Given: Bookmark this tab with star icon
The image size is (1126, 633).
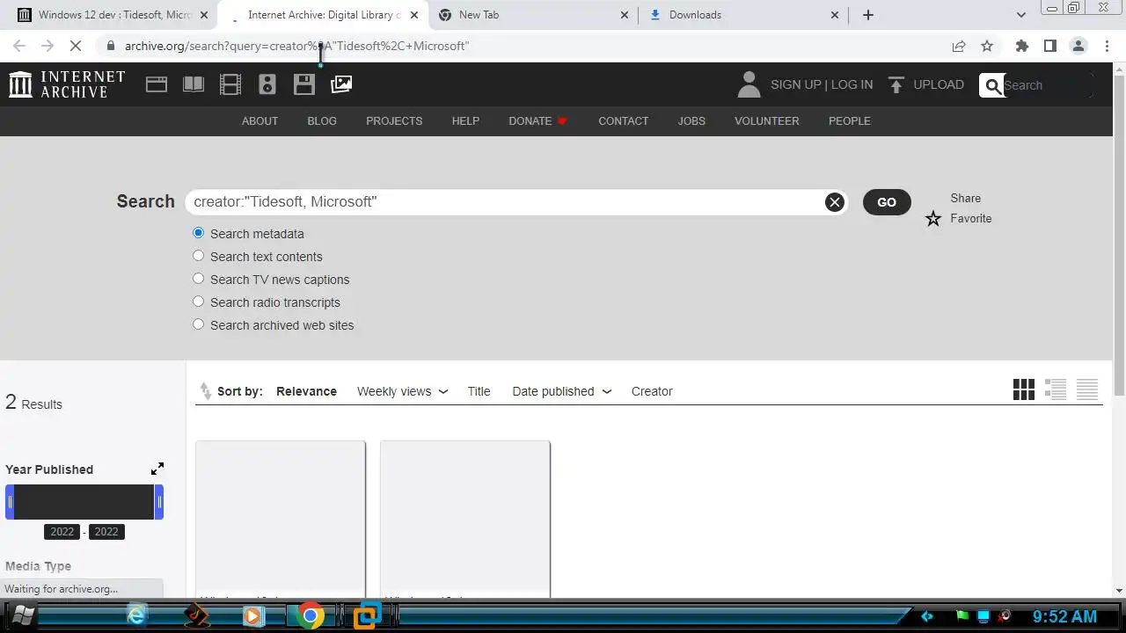Looking at the screenshot, I should click(x=987, y=46).
